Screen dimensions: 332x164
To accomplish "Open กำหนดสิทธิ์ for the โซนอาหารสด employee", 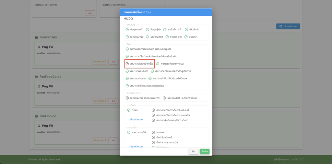I will point(100,62).
